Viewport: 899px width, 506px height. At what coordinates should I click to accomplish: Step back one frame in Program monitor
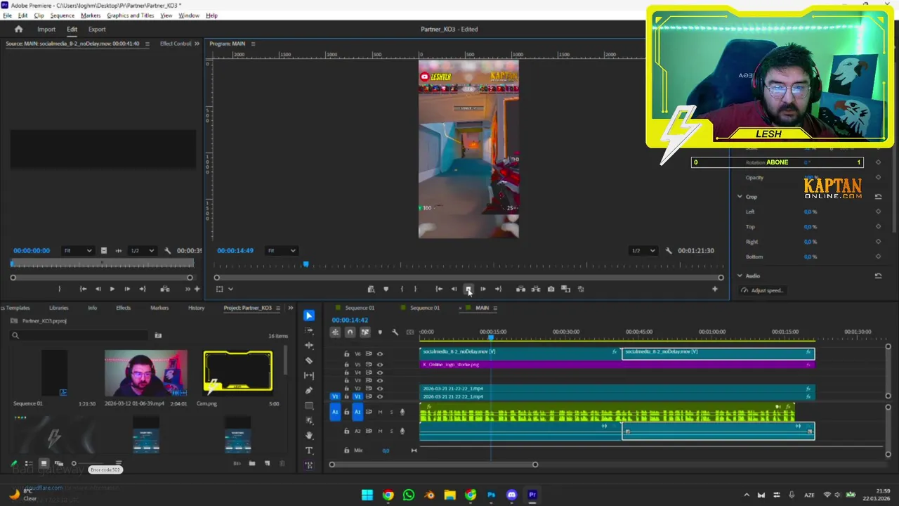pos(454,289)
